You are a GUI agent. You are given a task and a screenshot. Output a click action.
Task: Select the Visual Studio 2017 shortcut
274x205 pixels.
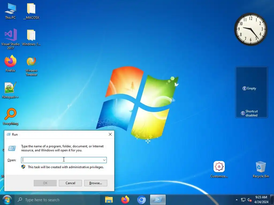click(x=10, y=39)
